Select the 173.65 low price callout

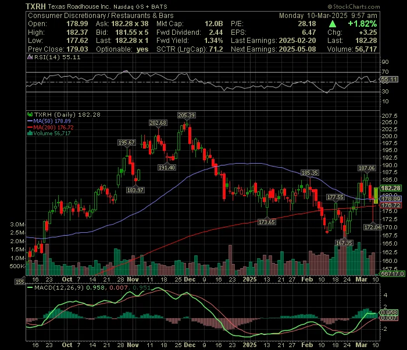tap(266, 222)
